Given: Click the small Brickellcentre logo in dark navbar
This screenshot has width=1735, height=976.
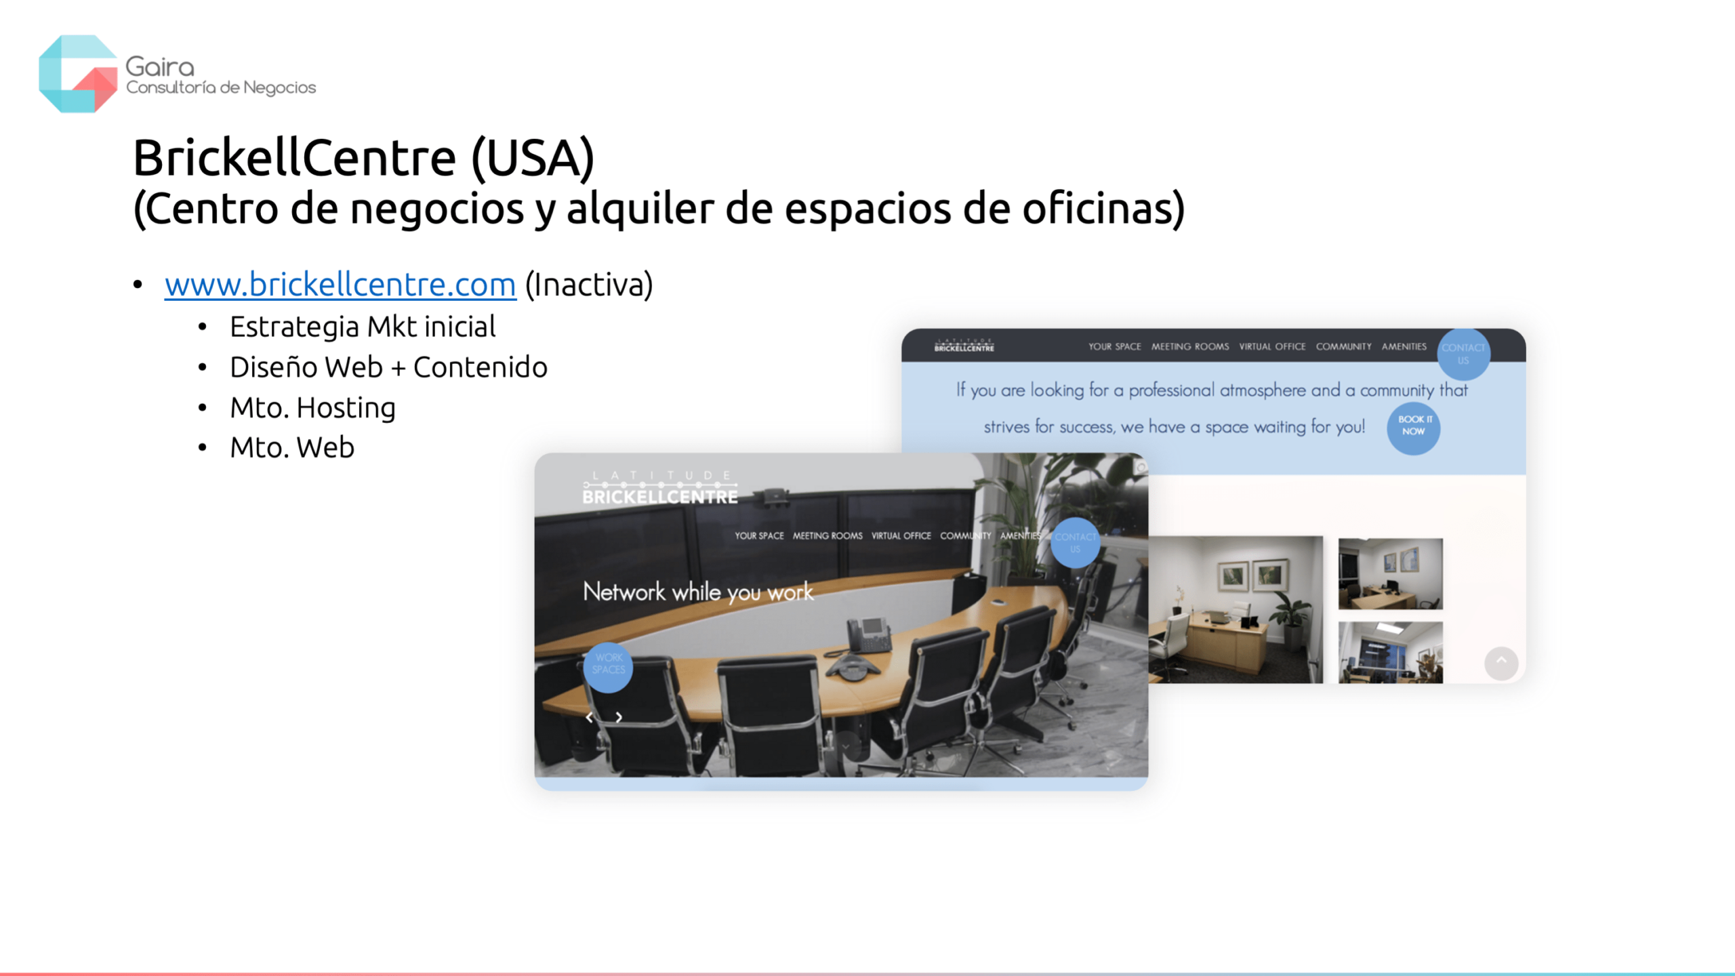Looking at the screenshot, I should click(x=964, y=345).
